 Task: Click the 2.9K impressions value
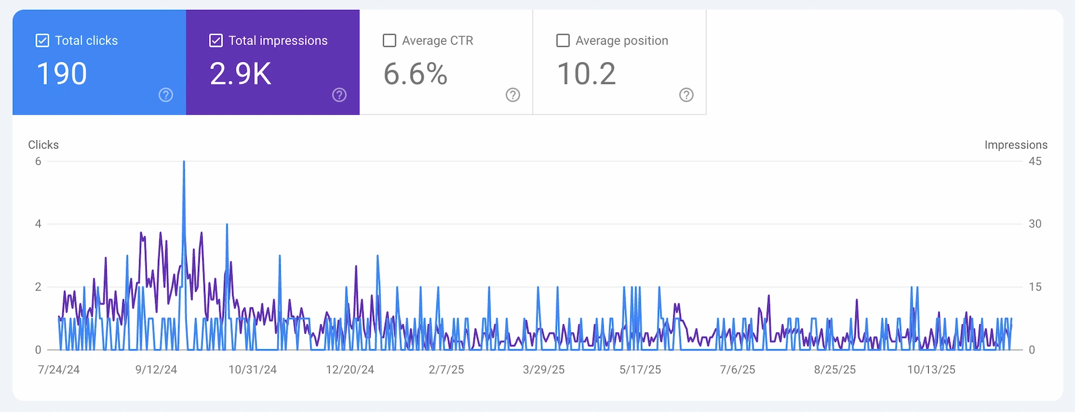coord(240,74)
